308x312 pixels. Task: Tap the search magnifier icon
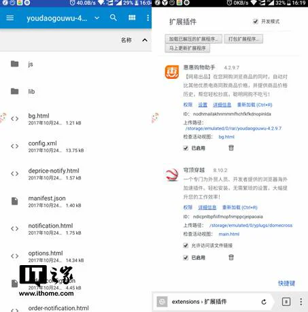pos(114,18)
